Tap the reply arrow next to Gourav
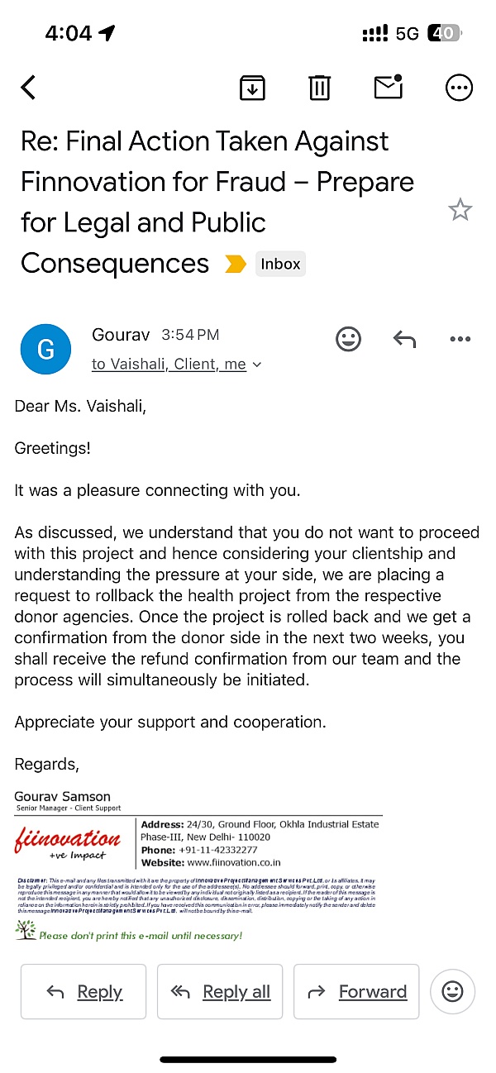 pos(404,339)
